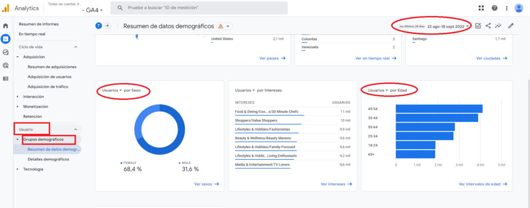Select Detalles demográficos in sidebar
530x208 pixels.
pos(48,159)
